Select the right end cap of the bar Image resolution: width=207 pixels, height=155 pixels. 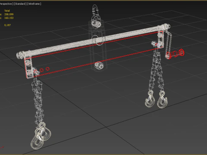(167, 27)
